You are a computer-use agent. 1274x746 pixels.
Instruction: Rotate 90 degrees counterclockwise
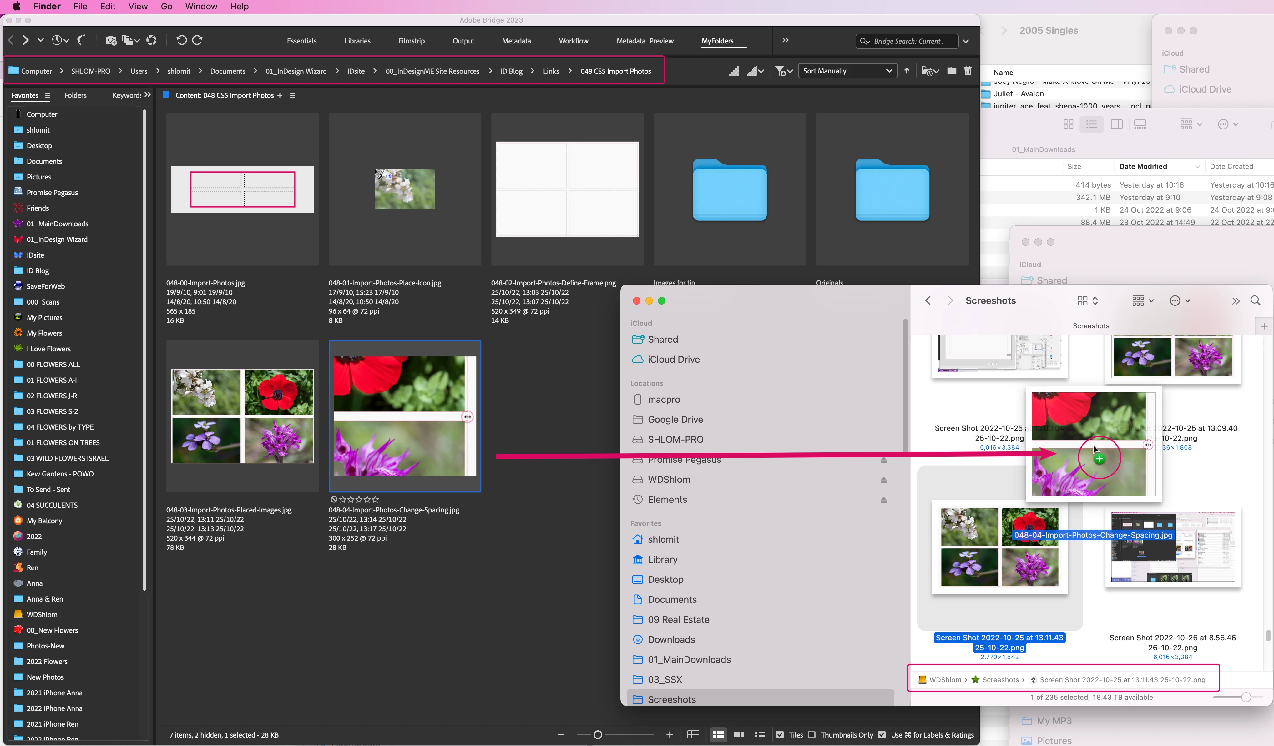181,40
